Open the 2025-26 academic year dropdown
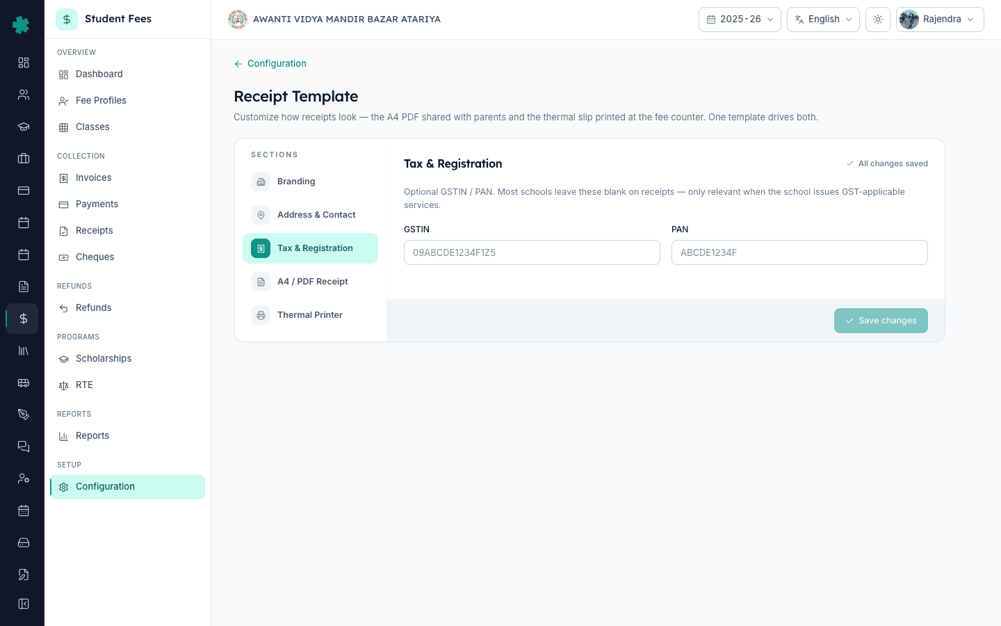Image resolution: width=1001 pixels, height=626 pixels. point(740,19)
